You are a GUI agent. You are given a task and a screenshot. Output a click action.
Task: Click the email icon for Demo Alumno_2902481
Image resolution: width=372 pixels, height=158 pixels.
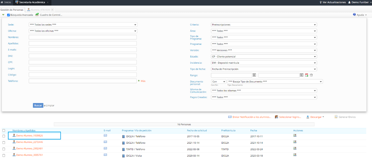coord(105,149)
